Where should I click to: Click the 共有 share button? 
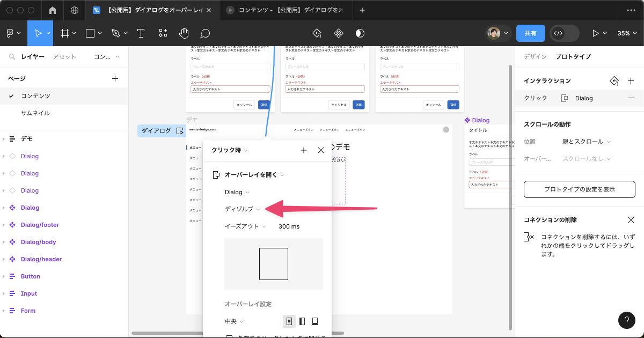click(530, 33)
